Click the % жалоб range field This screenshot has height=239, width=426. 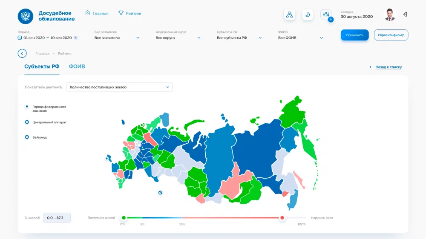(x=57, y=218)
